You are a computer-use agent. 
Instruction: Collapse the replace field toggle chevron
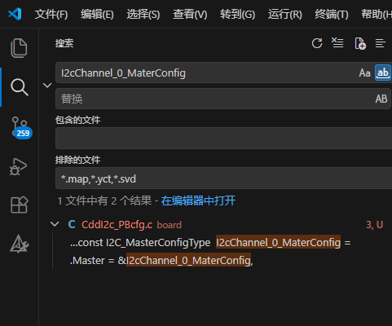point(47,86)
